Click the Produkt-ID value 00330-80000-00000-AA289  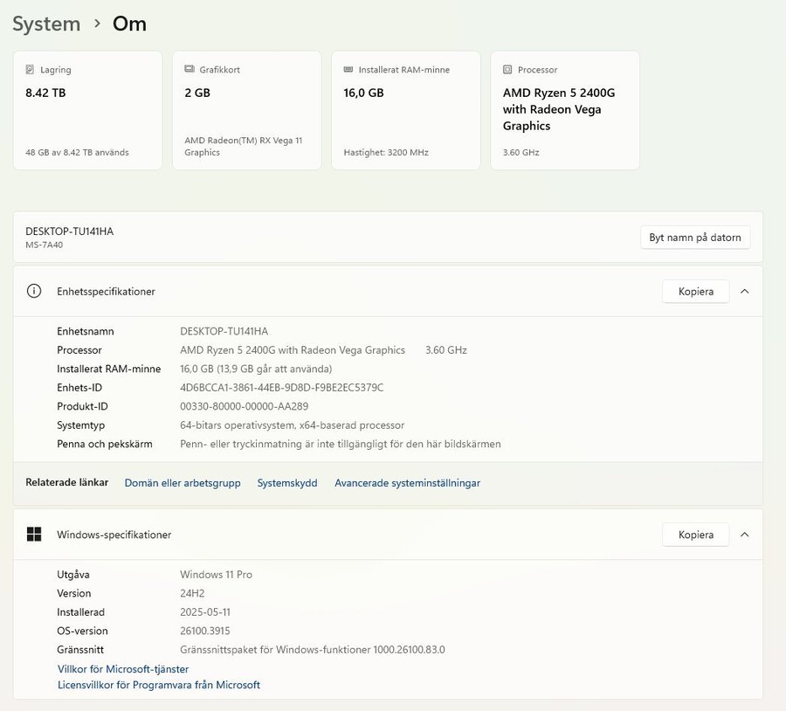pos(245,407)
